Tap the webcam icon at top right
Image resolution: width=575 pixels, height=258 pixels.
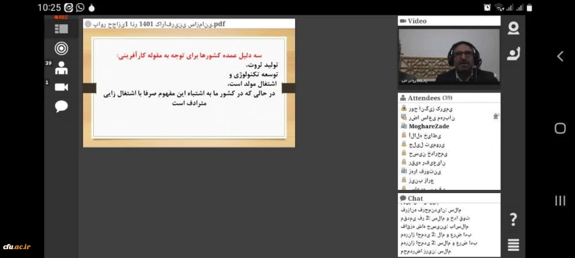[513, 28]
